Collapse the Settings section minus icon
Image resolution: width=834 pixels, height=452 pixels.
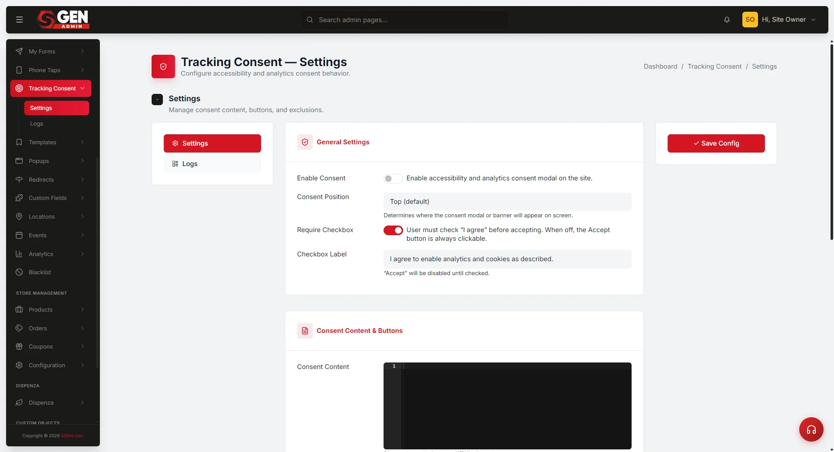(157, 100)
